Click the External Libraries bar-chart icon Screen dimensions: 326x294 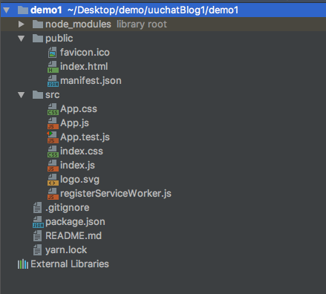(x=23, y=264)
